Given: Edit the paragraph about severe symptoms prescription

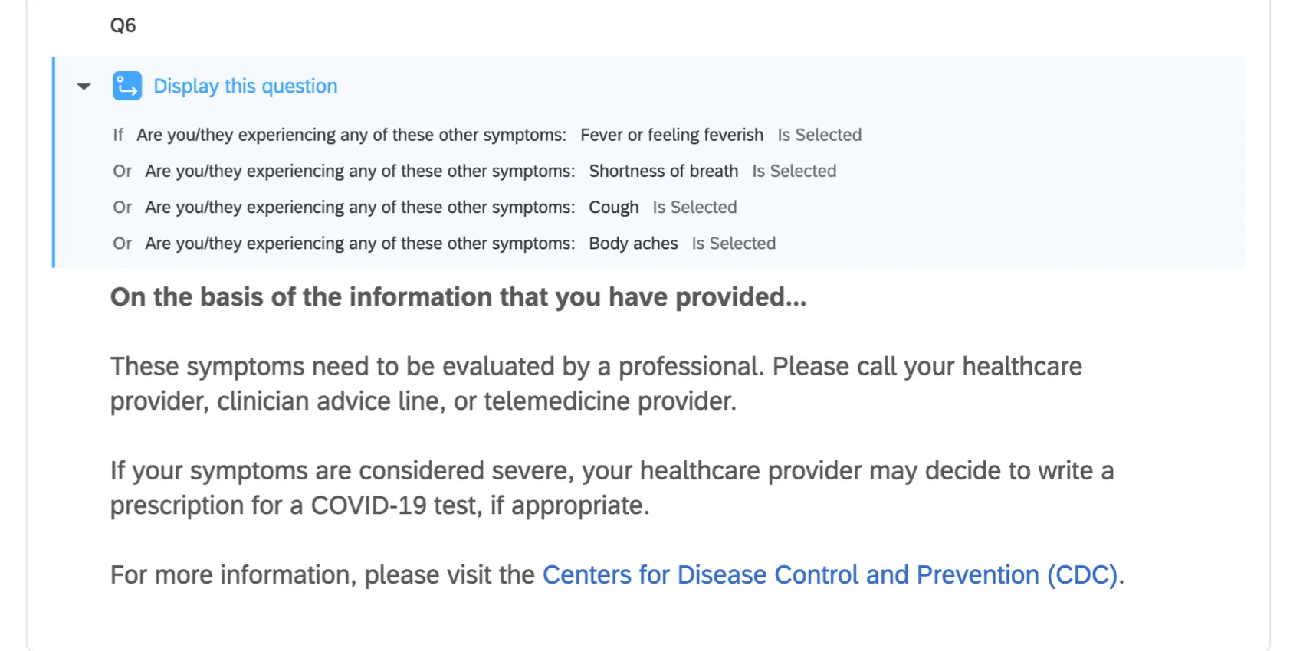Looking at the screenshot, I should (x=537, y=488).
